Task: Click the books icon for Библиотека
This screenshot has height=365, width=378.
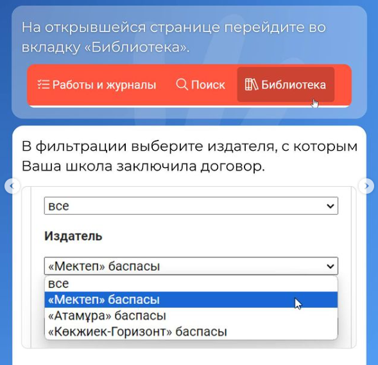Action: 251,85
